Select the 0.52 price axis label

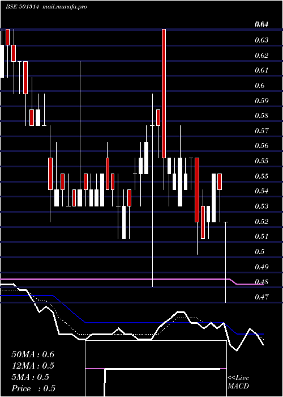click(x=261, y=221)
